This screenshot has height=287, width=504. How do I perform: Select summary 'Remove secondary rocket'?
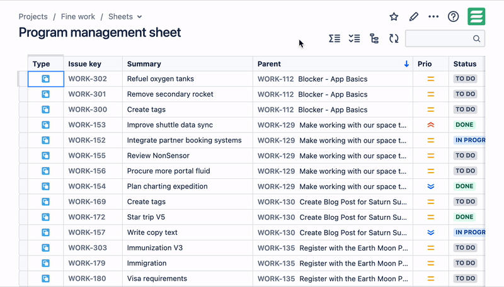click(170, 94)
